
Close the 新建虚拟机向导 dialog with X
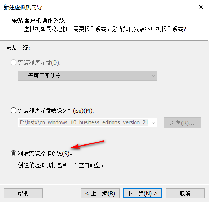click(201, 7)
